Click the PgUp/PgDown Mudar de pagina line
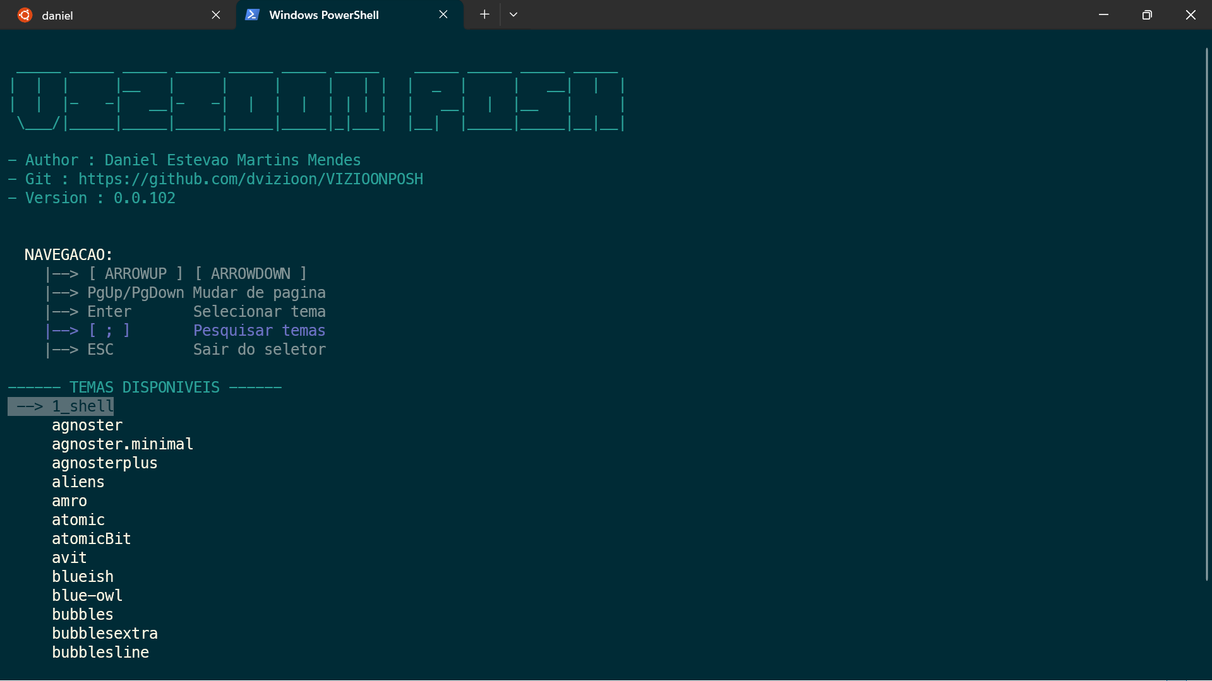This screenshot has width=1212, height=681. (185, 293)
